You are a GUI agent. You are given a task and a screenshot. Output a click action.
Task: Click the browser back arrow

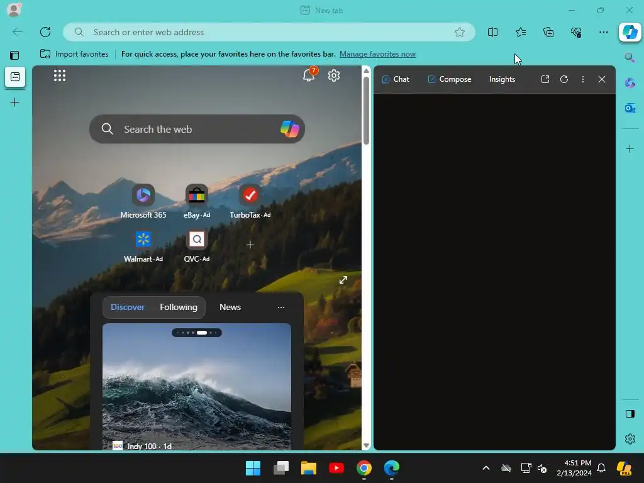(x=17, y=32)
